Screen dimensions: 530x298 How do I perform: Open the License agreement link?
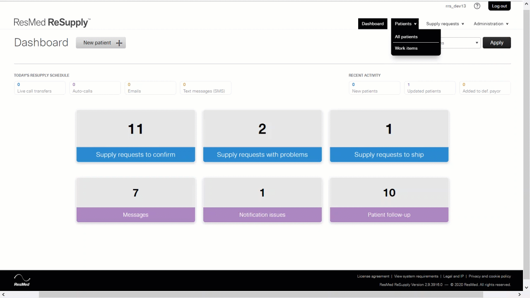click(x=373, y=276)
